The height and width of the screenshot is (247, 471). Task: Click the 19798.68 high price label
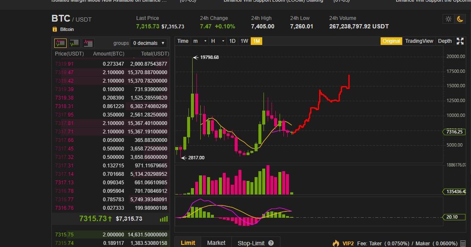pyautogui.click(x=209, y=57)
